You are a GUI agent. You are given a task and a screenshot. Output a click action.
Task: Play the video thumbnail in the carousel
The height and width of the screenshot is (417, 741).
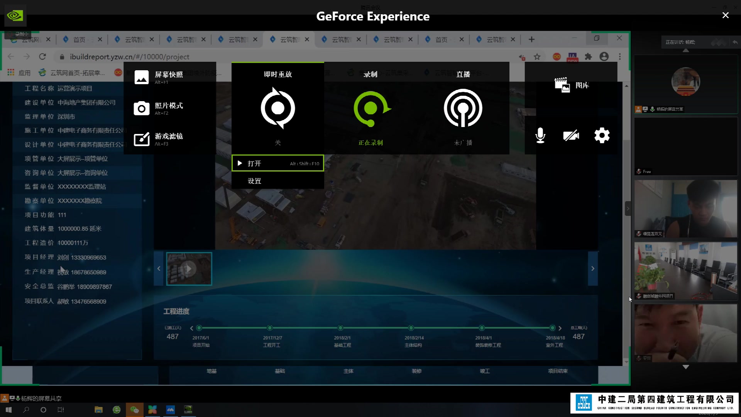pos(189,269)
